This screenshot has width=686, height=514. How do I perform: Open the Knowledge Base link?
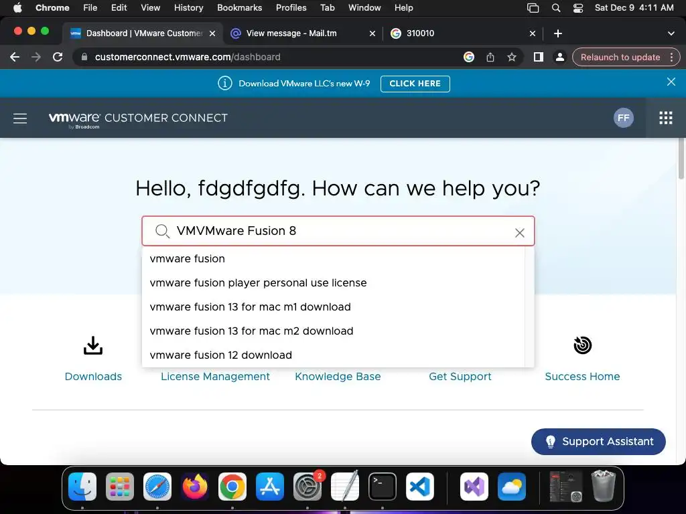pos(338,376)
